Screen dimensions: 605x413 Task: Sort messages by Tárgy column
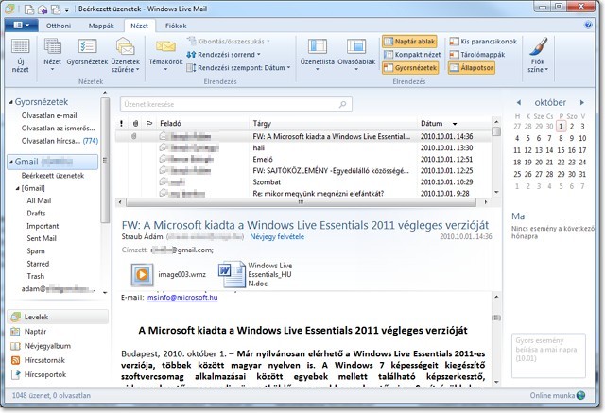tap(262, 124)
